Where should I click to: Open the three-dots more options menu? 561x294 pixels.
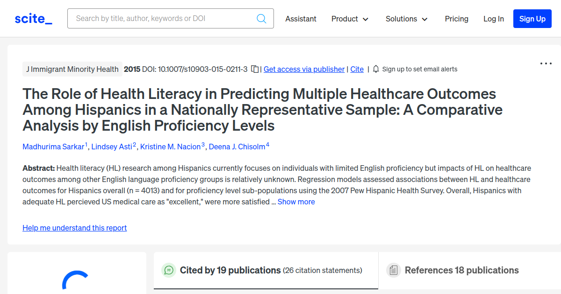click(x=546, y=63)
